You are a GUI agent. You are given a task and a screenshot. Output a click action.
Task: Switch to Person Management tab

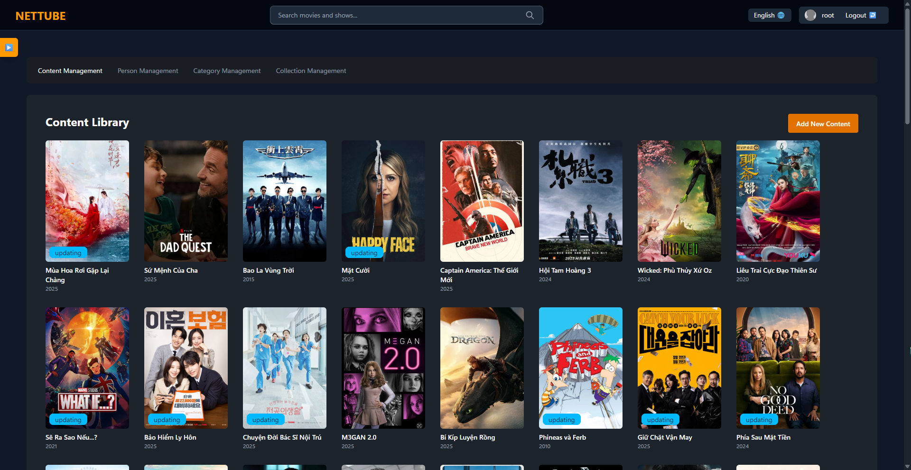click(148, 71)
